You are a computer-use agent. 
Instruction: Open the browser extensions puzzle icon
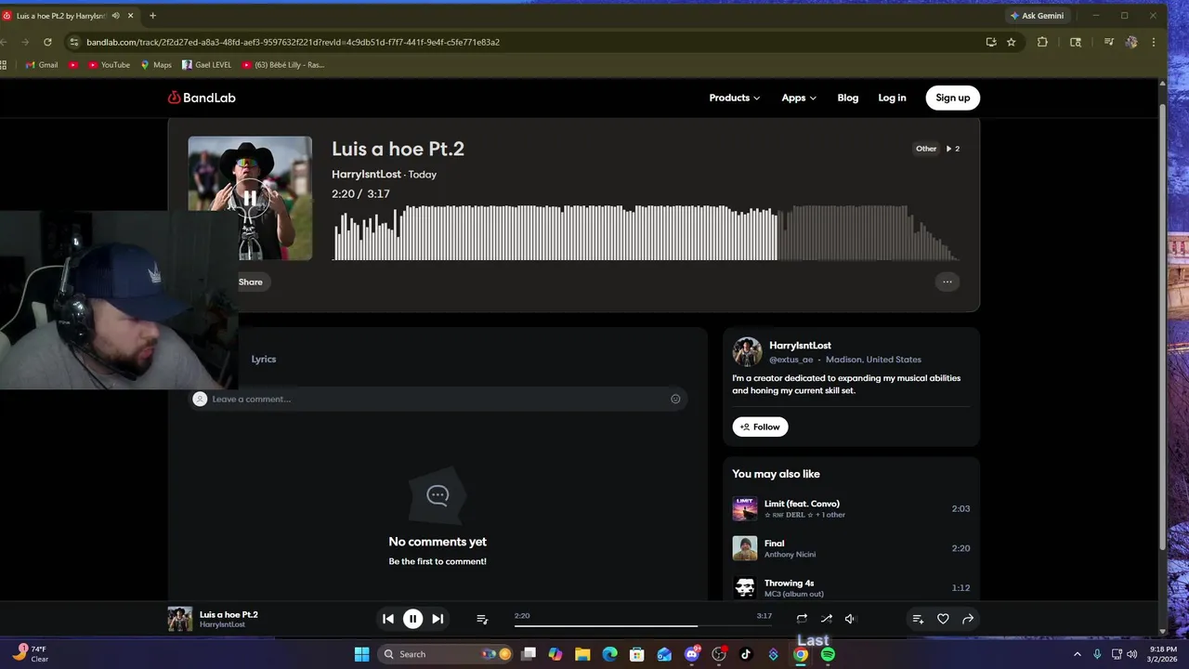click(1042, 42)
